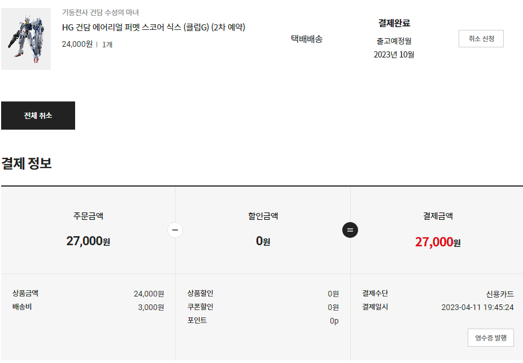Click the 영수증 발행 button
This screenshot has height=363, width=523.
point(490,338)
